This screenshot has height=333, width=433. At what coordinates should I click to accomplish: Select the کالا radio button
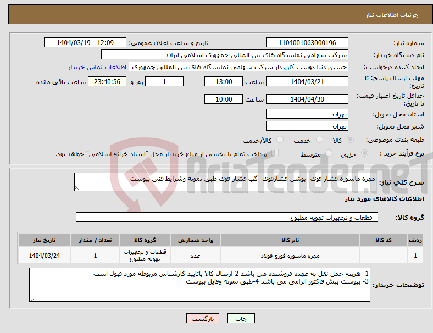[x=350, y=140]
